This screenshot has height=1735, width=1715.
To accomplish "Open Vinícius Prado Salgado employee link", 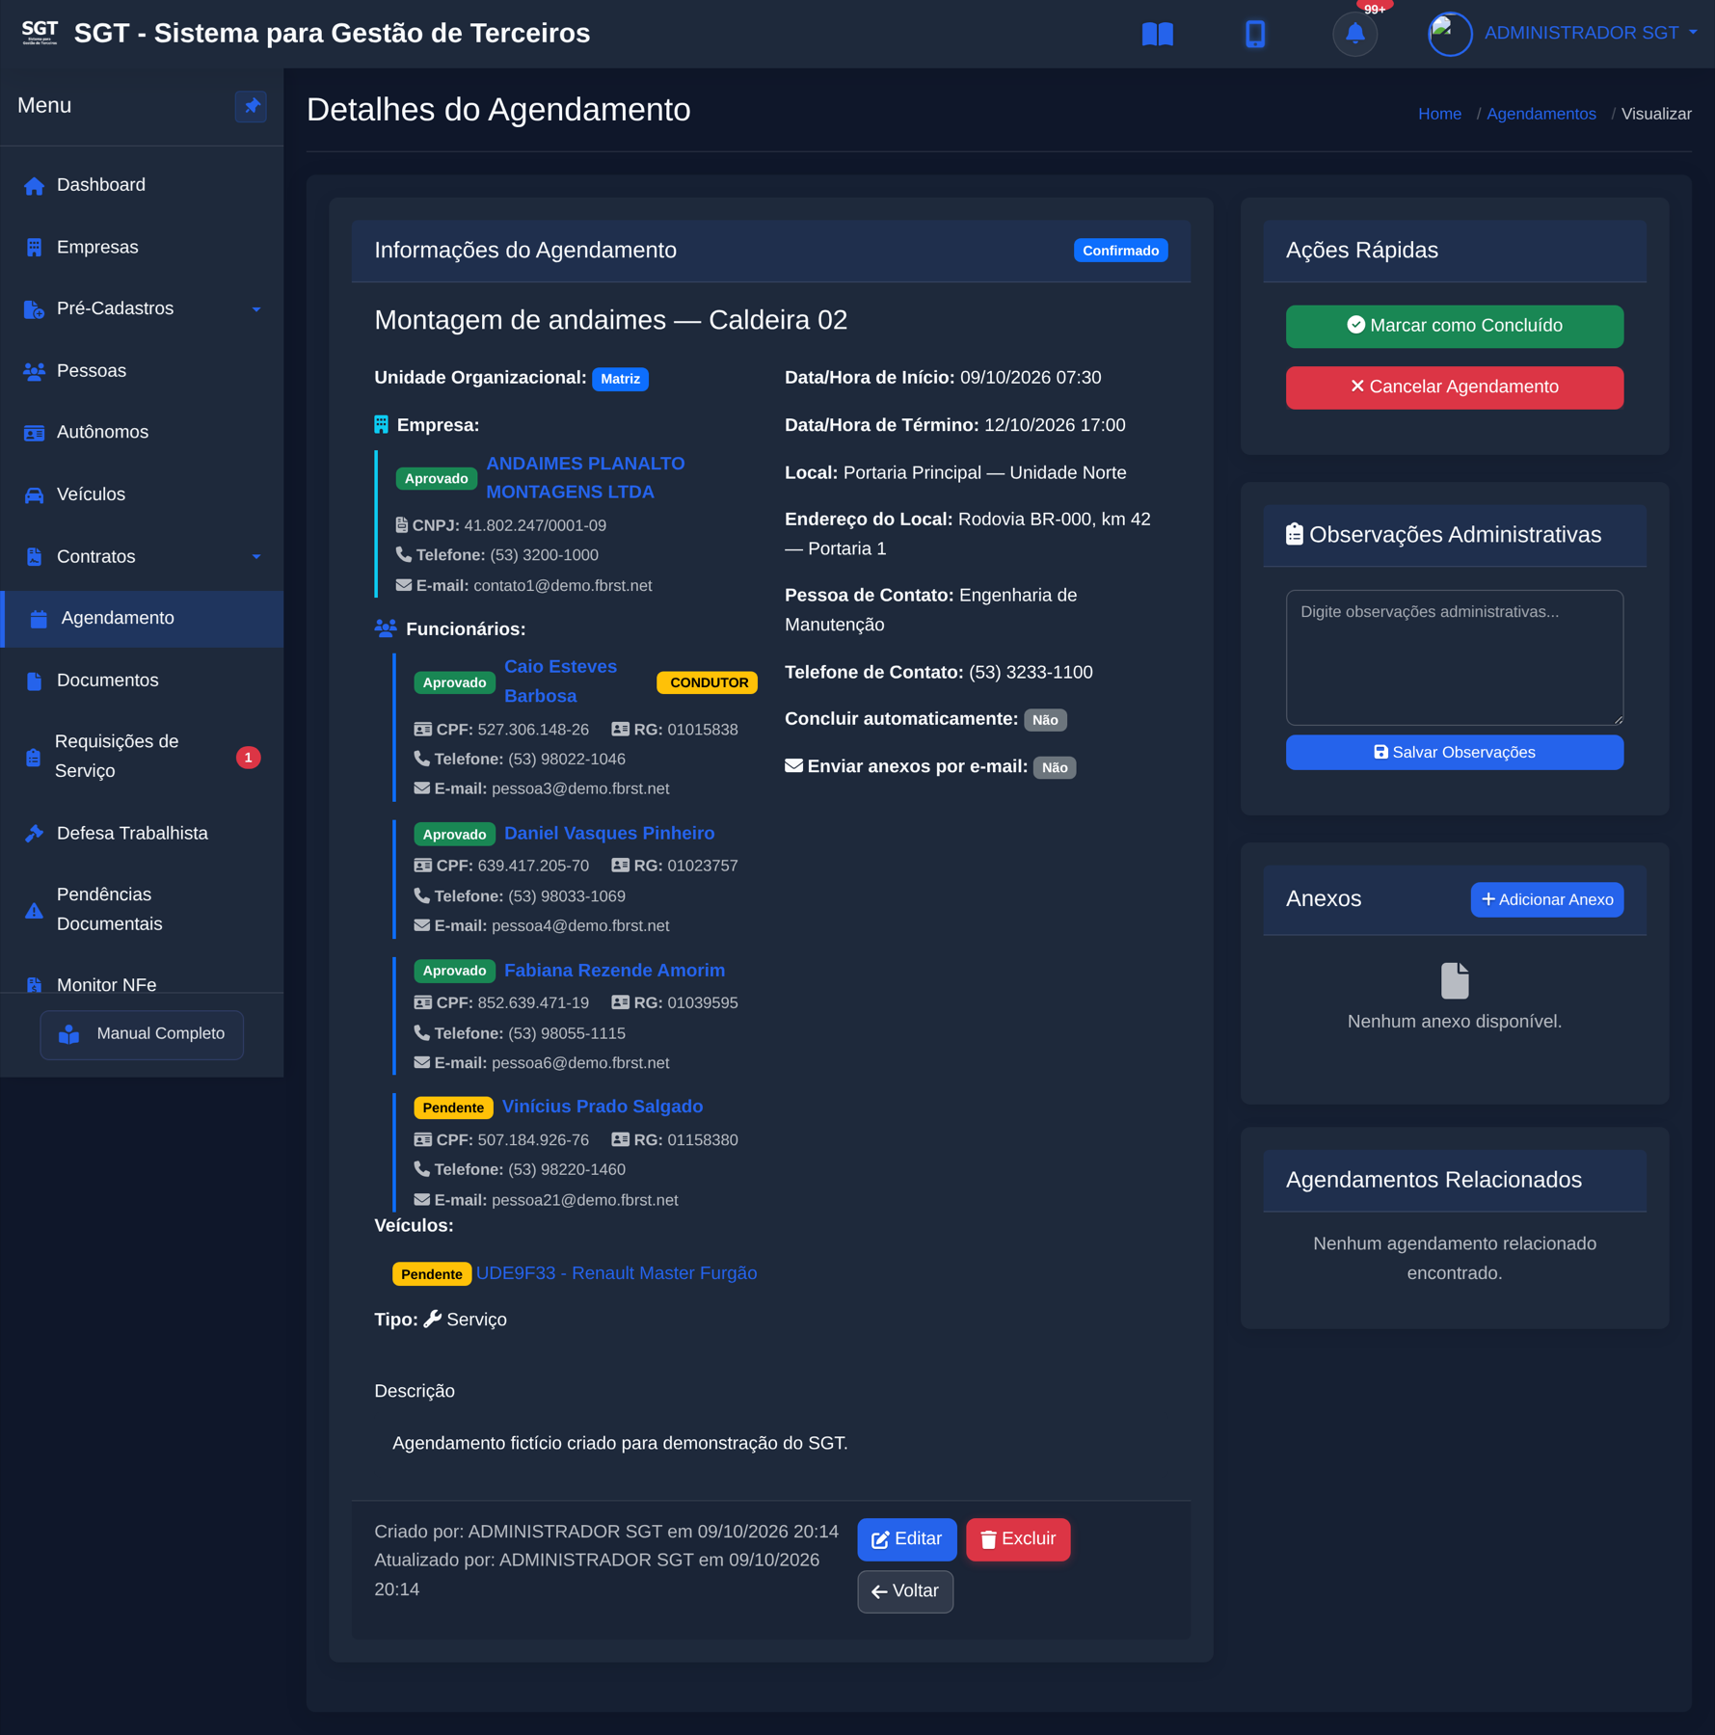I will [x=603, y=1108].
